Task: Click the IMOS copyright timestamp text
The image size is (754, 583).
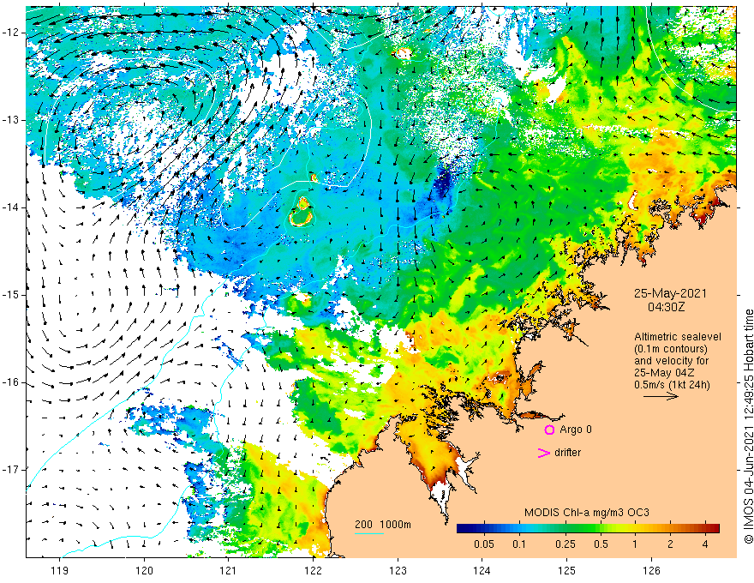Action: point(748,426)
